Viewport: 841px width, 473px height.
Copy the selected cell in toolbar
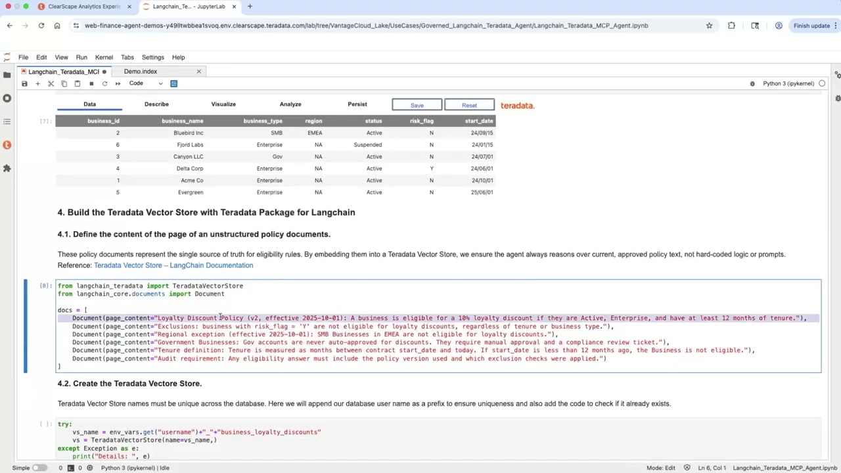point(64,83)
